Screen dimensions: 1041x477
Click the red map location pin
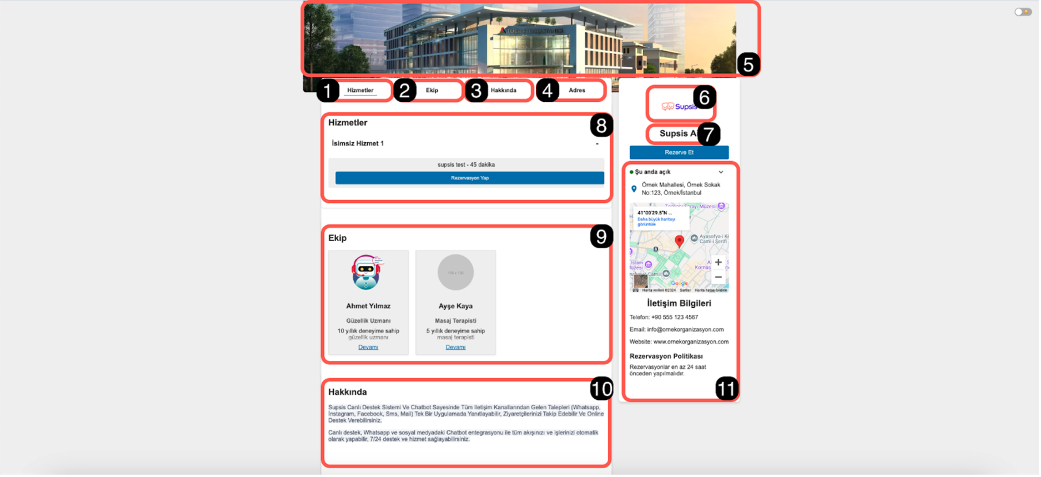pyautogui.click(x=680, y=241)
